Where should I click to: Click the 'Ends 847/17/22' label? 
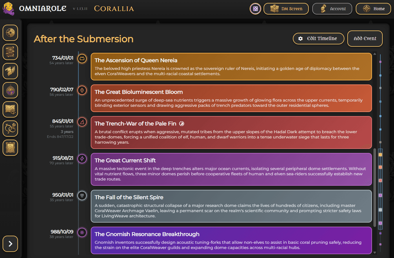click(x=60, y=136)
